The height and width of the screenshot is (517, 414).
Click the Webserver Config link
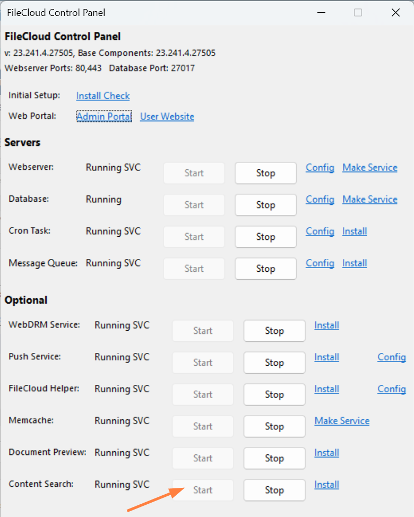pyautogui.click(x=320, y=167)
